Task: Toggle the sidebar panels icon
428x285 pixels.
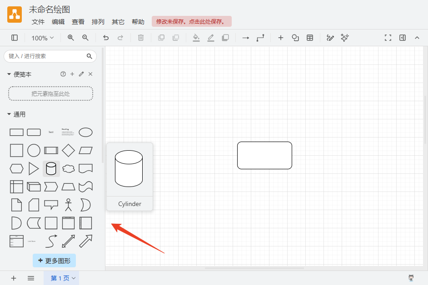Action: [15, 38]
